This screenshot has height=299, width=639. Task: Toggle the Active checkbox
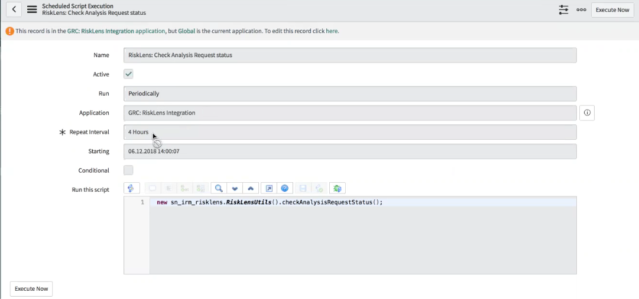click(x=128, y=74)
